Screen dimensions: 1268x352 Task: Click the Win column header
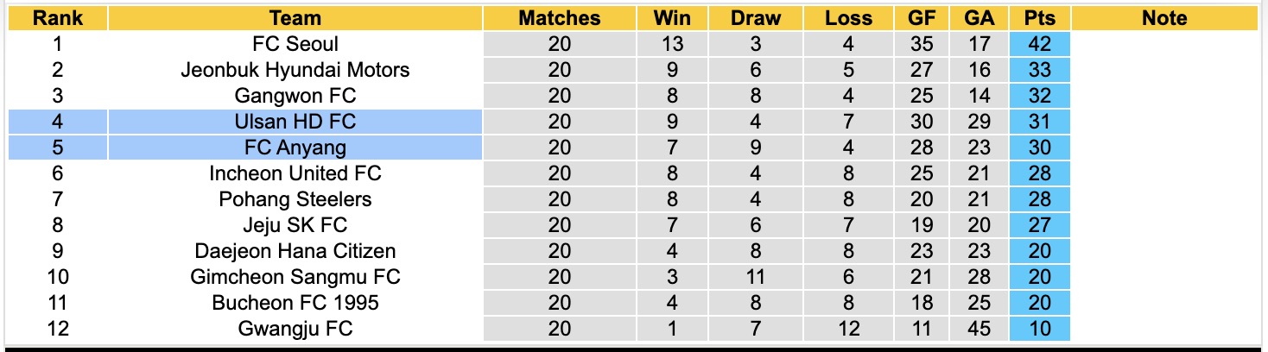(x=672, y=18)
